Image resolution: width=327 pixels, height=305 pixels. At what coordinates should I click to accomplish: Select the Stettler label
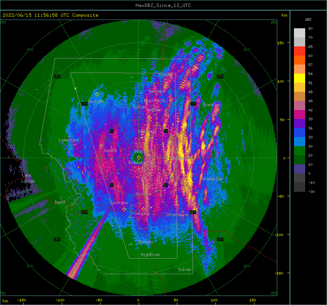click(212, 105)
